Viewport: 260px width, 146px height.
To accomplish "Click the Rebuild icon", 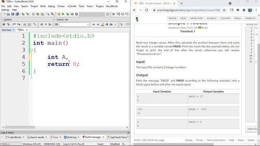I will [x=72, y=14].
